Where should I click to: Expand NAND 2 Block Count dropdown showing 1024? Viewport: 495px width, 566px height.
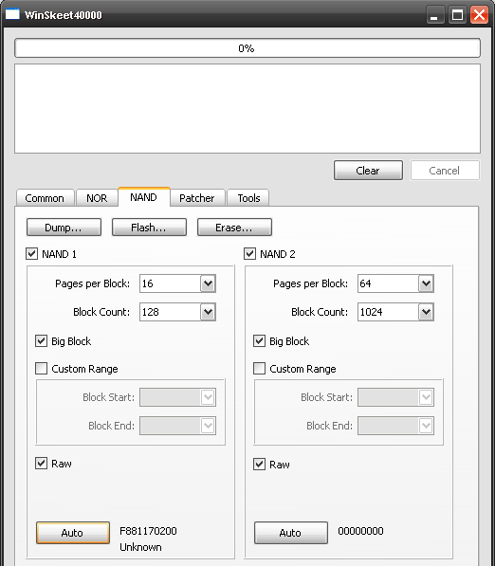[x=426, y=312]
